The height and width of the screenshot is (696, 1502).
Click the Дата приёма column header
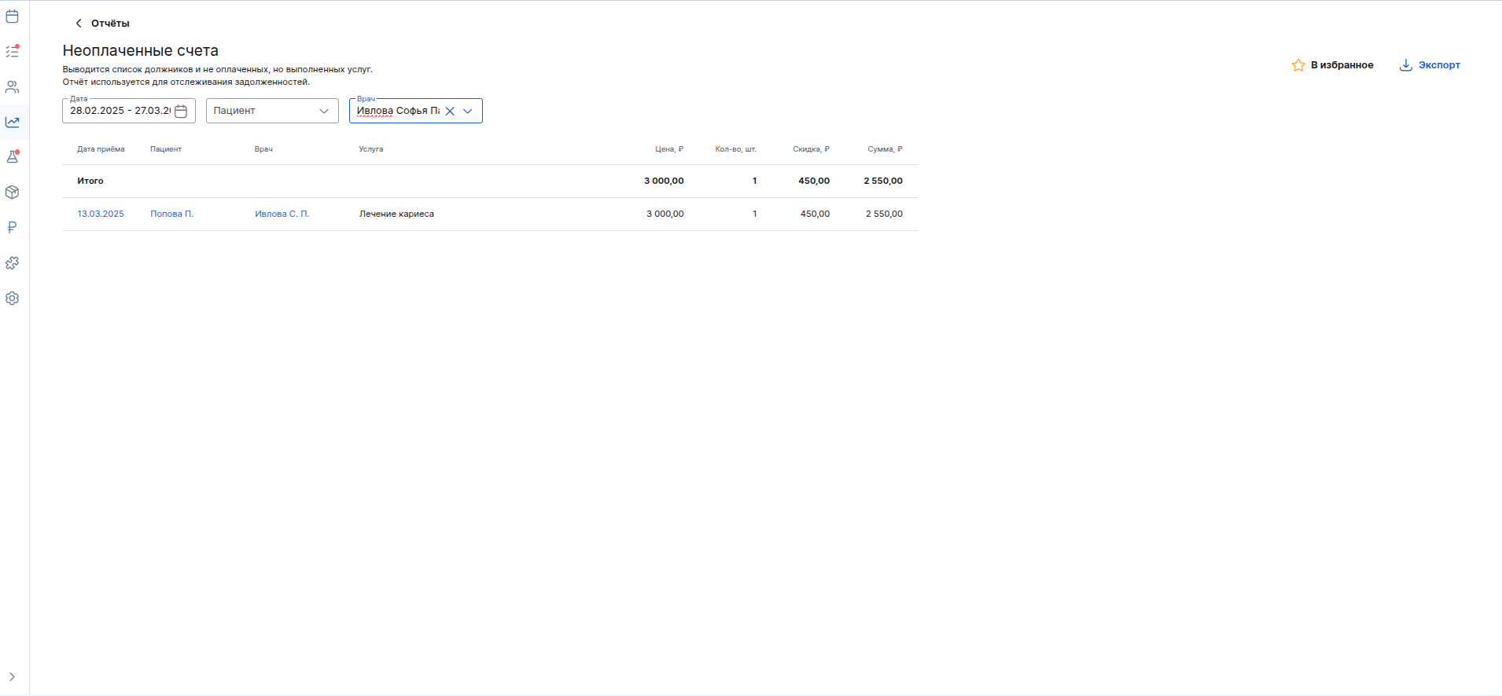click(x=101, y=149)
